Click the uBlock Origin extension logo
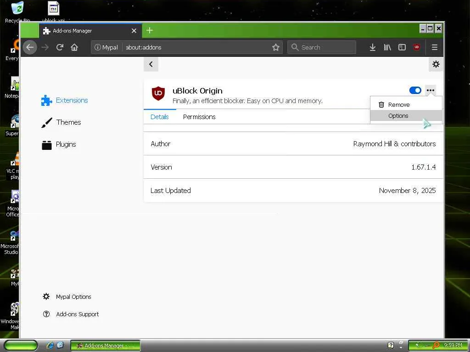Viewport: 470px width, 352px height. pos(158,93)
